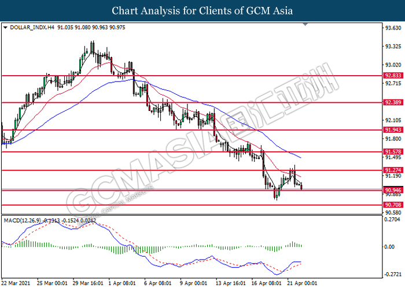The width and height of the screenshot is (405, 289).
Task: Select the 90.708 support price label
Action: [x=393, y=205]
